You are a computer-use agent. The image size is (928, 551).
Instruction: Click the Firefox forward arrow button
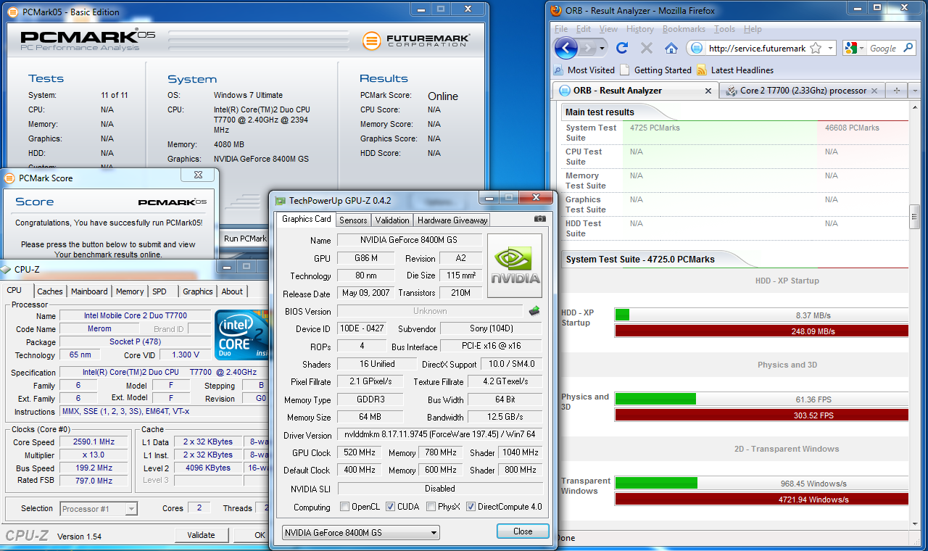587,48
